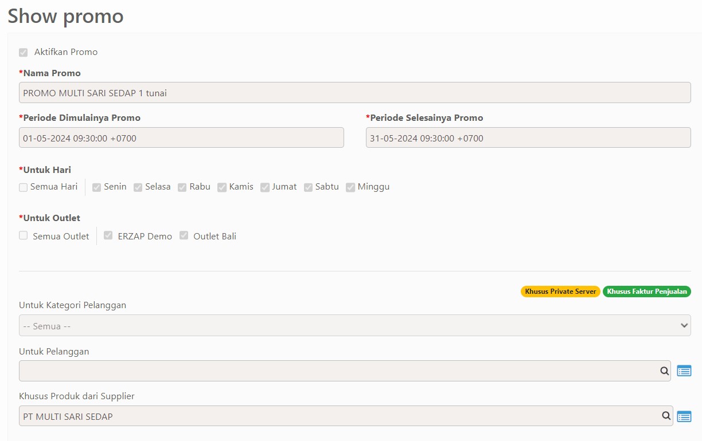702x441 pixels.
Task: Toggle the Kamis checkbox
Action: (222, 187)
